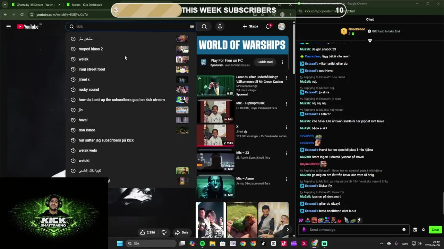Click thumbnail beside 'iraqi street food'
This screenshot has height=249, width=444.
[182, 69]
